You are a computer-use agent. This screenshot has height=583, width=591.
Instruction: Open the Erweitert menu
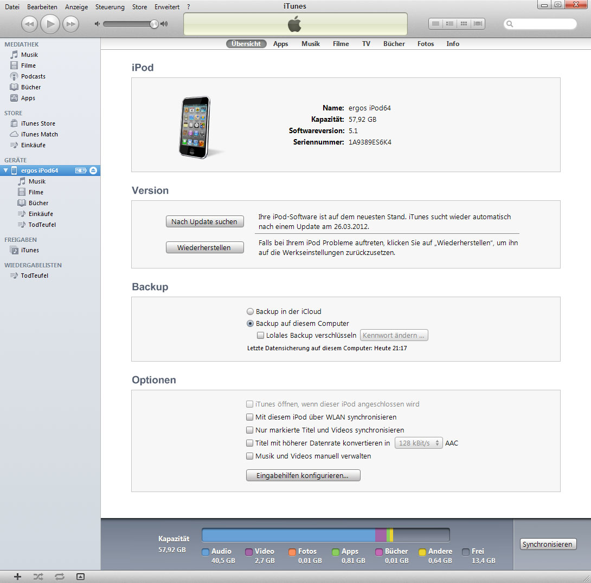click(x=167, y=7)
